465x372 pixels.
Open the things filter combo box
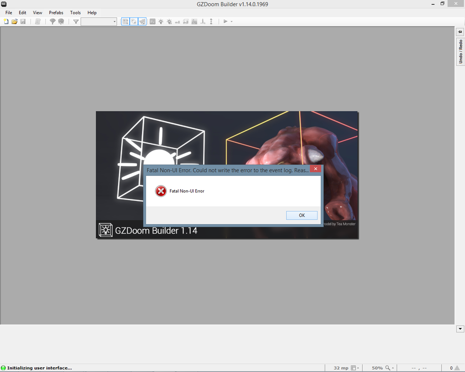pos(99,21)
